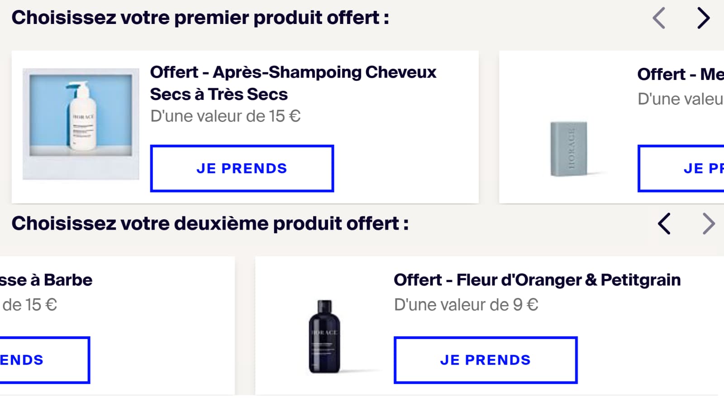Click the 'de 15 €' price under 'à Barbe'

[x=29, y=305]
